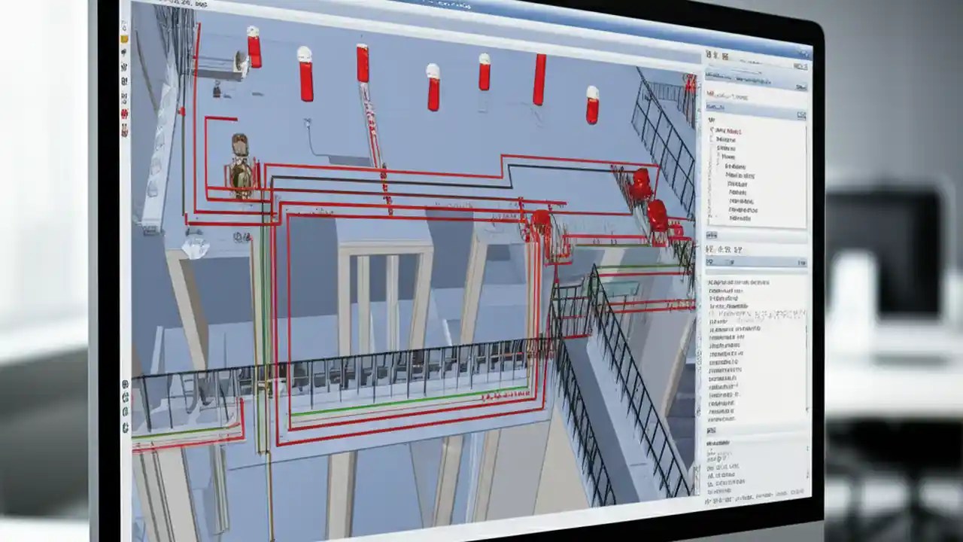Click the button beneath the model tree list

pos(712,236)
